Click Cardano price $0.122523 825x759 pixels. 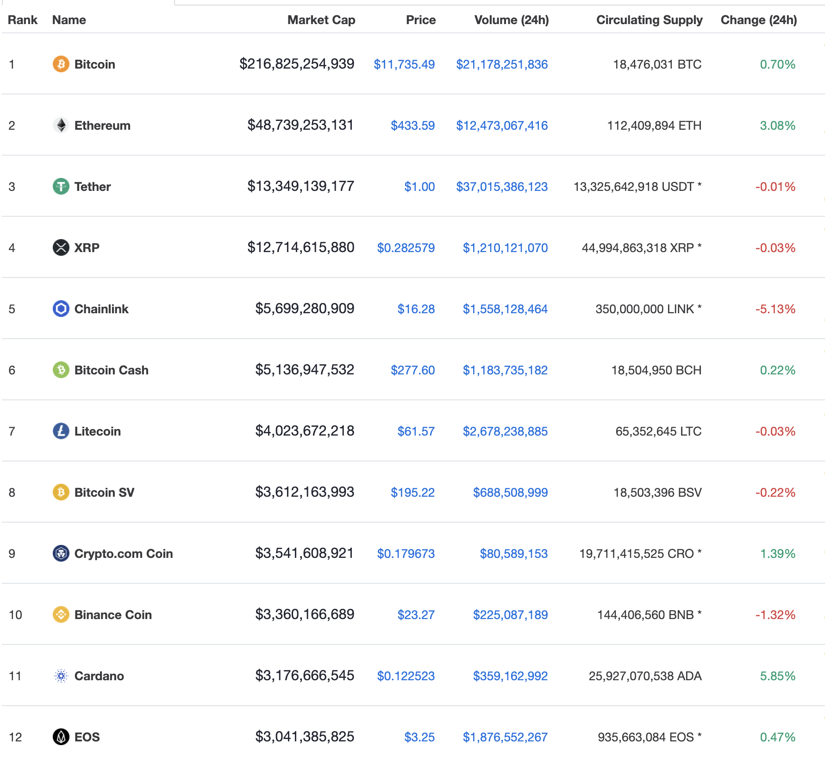[x=406, y=676]
